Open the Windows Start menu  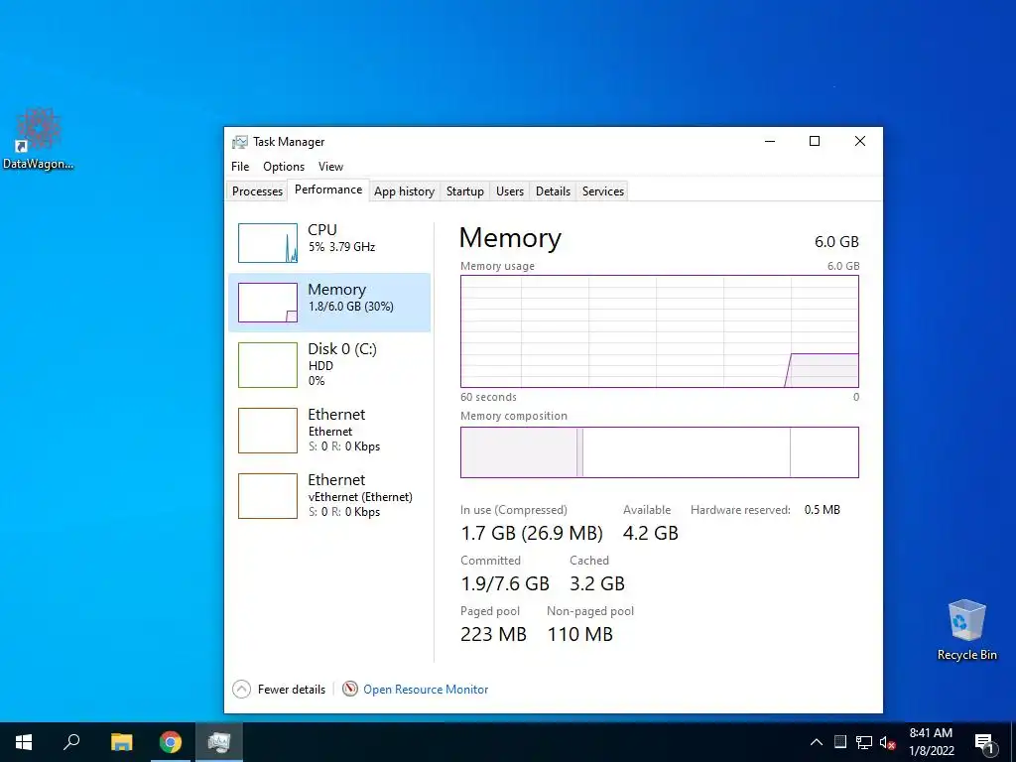(x=24, y=742)
